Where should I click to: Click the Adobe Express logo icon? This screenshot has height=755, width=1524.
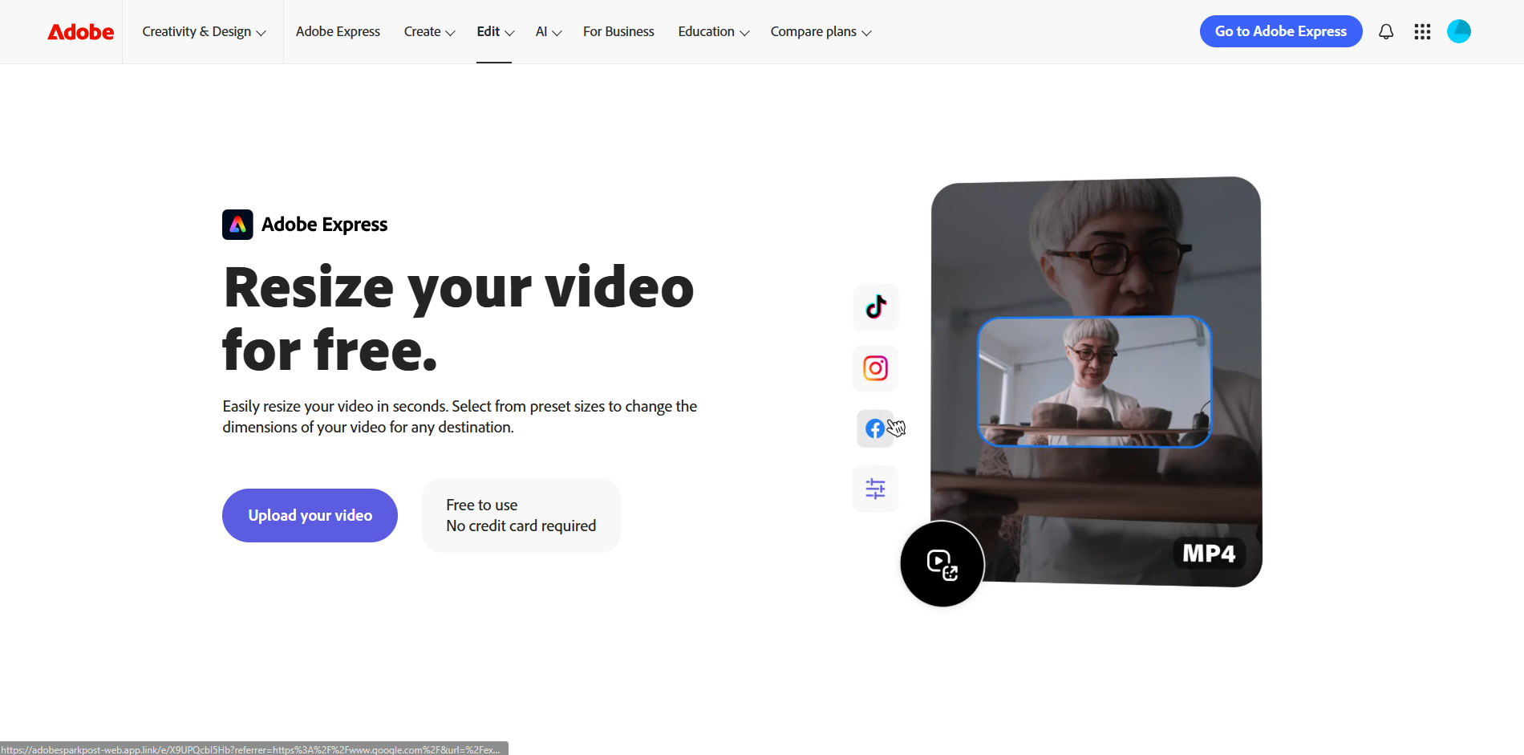tap(237, 225)
